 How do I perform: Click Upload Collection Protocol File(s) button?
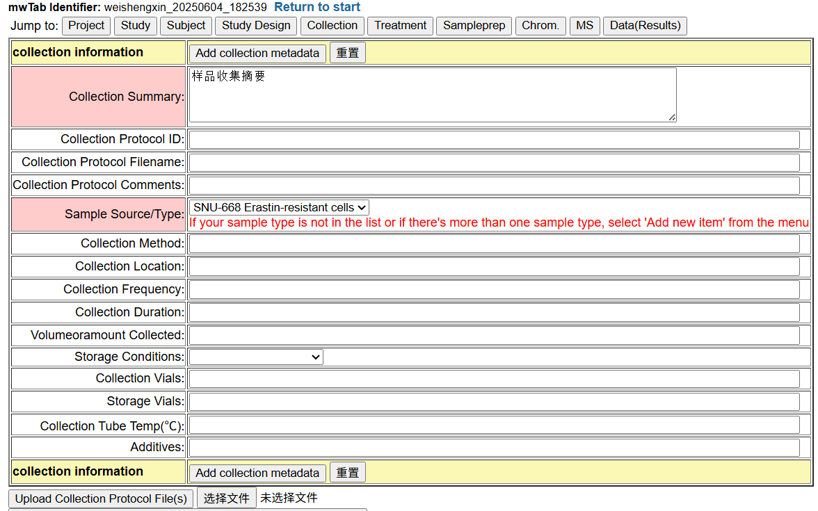click(x=101, y=498)
